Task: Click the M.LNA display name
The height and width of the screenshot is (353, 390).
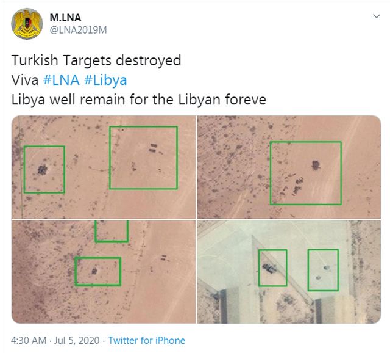Action: click(65, 18)
